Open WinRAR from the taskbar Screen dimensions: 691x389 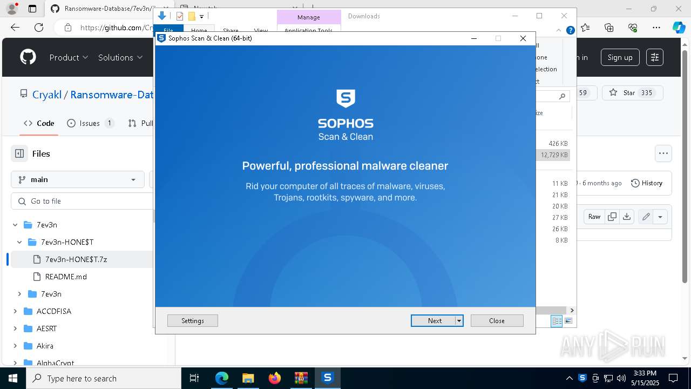click(x=301, y=378)
